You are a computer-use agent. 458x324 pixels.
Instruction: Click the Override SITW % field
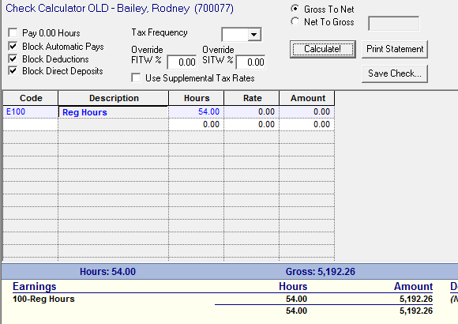coord(251,62)
